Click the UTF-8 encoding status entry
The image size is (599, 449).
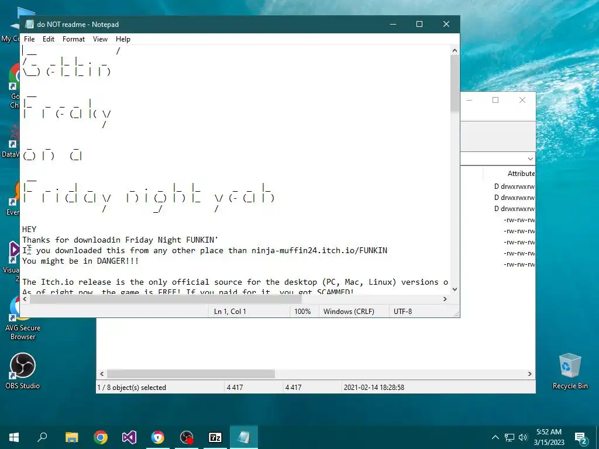[402, 312]
